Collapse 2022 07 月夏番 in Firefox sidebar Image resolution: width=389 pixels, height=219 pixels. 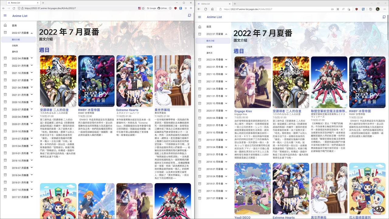(19, 33)
